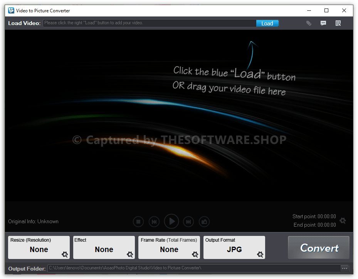Screen dimensions: 358x279
Task: Close the Video to Picture Converter window
Action: pyautogui.click(x=344, y=10)
